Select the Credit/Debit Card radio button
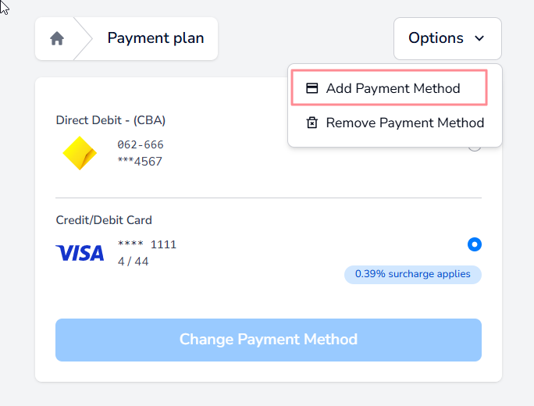Viewport: 534px width, 406px height. [475, 244]
